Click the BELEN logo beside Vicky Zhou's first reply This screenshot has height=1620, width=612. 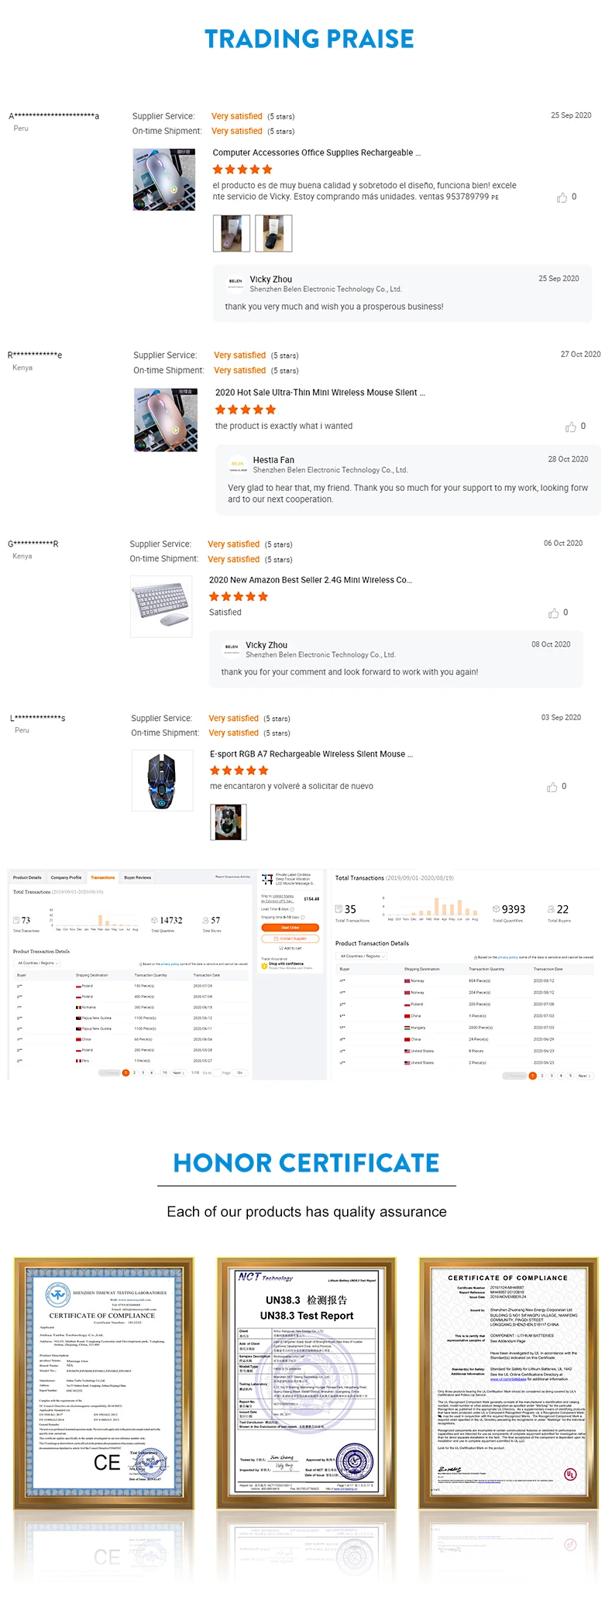pos(236,283)
